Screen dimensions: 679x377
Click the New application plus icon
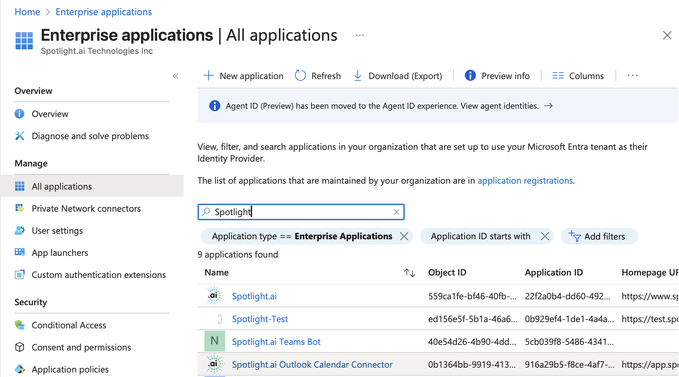pos(209,76)
